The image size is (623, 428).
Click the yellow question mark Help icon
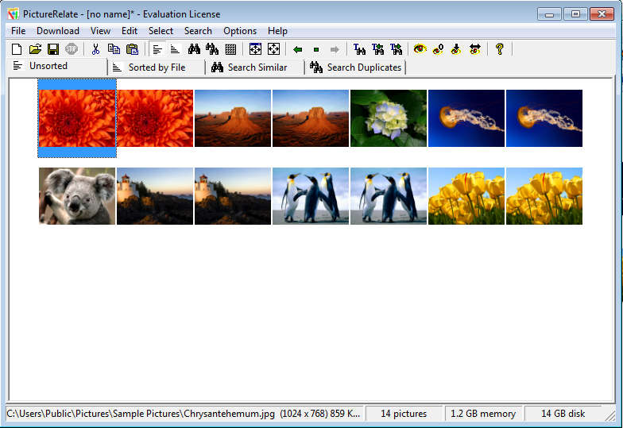coord(499,49)
